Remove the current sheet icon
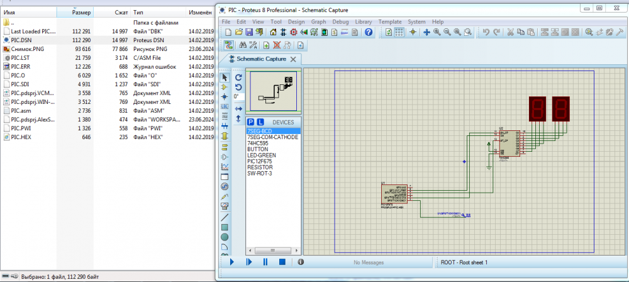Screen dimensions: 629x282 (277, 45)
